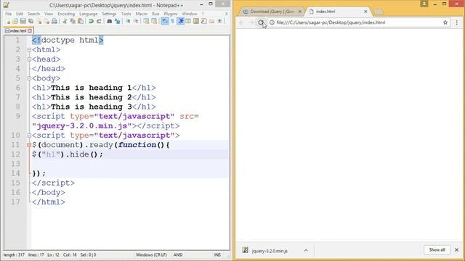Viewport: 465px width, 261px height.
Task: Expand the download item options chevron
Action: 306,251
